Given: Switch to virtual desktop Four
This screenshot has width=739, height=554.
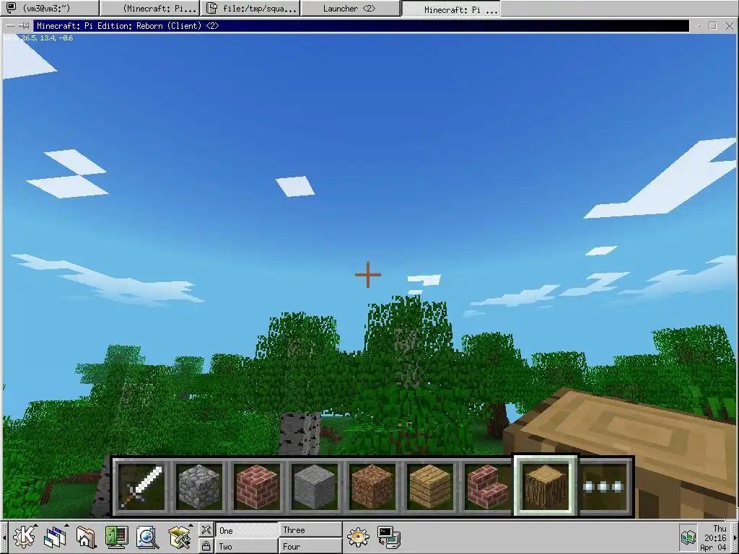Looking at the screenshot, I should point(310,546).
